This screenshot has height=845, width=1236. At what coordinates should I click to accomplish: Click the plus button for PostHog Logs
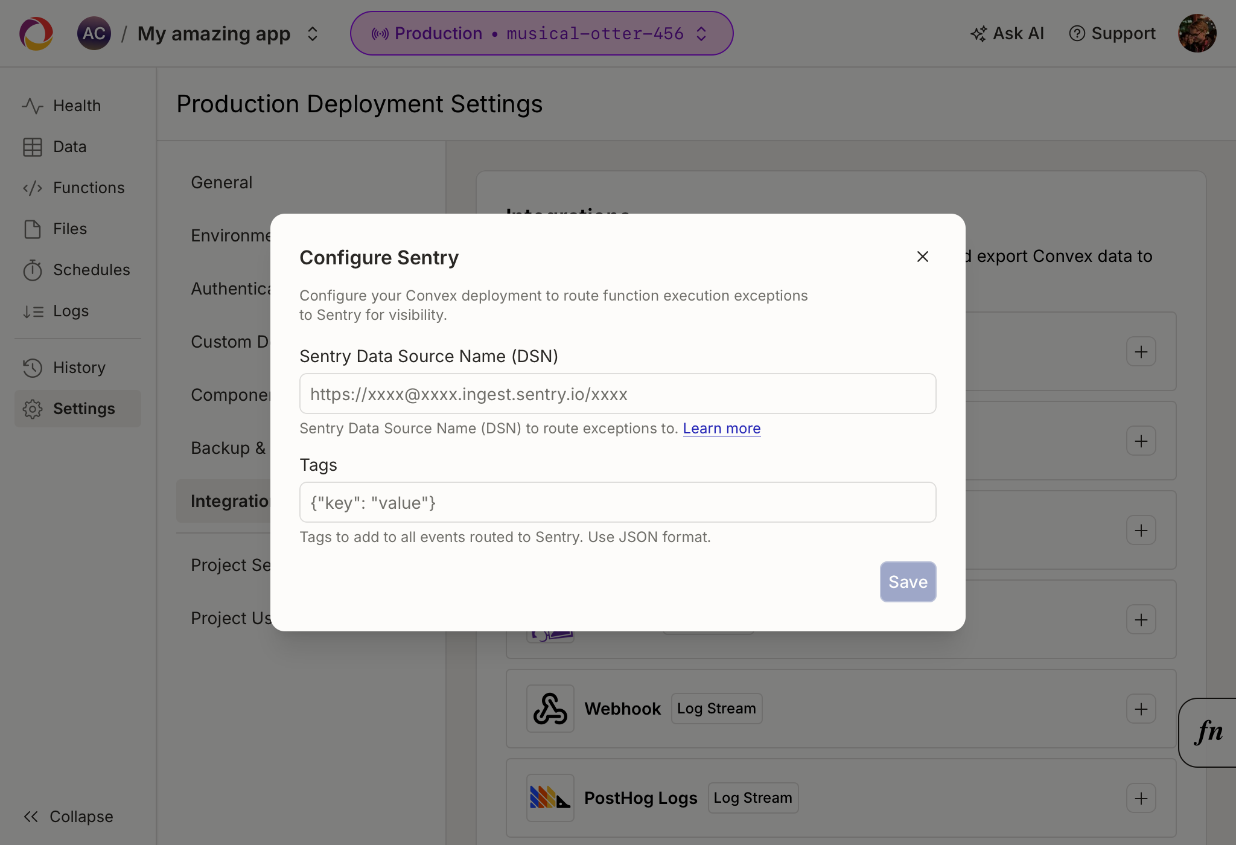click(1141, 798)
